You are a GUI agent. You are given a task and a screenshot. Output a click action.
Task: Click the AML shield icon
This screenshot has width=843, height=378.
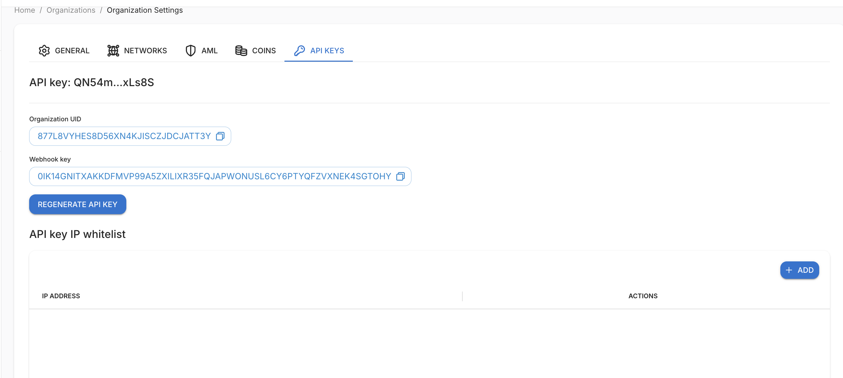click(191, 51)
